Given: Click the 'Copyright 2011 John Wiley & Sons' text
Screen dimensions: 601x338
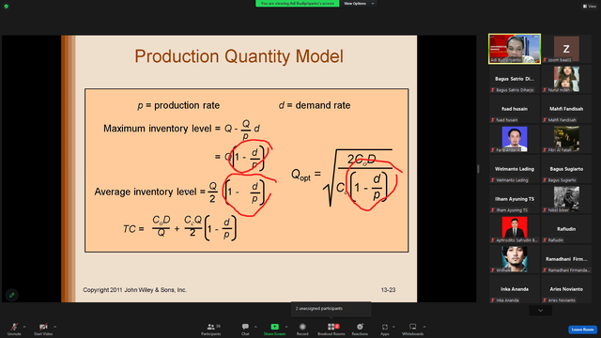Looking at the screenshot, I should [134, 290].
